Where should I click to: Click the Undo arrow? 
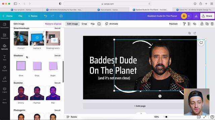tap(46, 16)
